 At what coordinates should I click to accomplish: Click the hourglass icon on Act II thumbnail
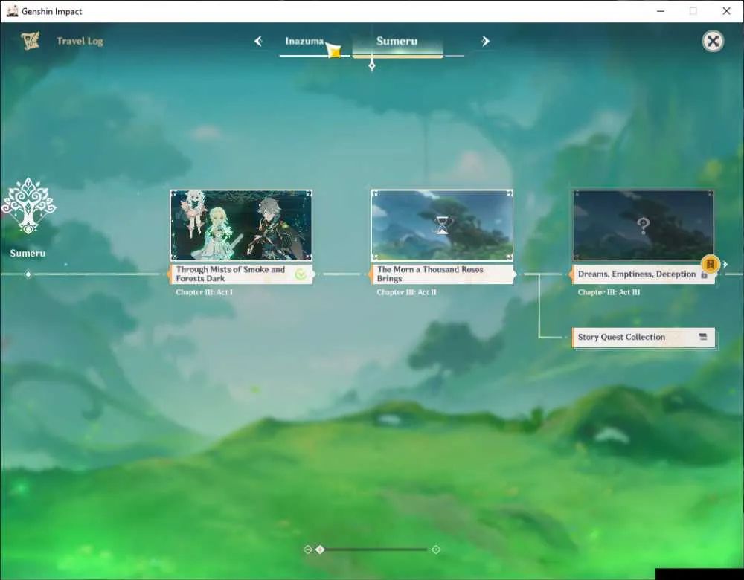442,225
